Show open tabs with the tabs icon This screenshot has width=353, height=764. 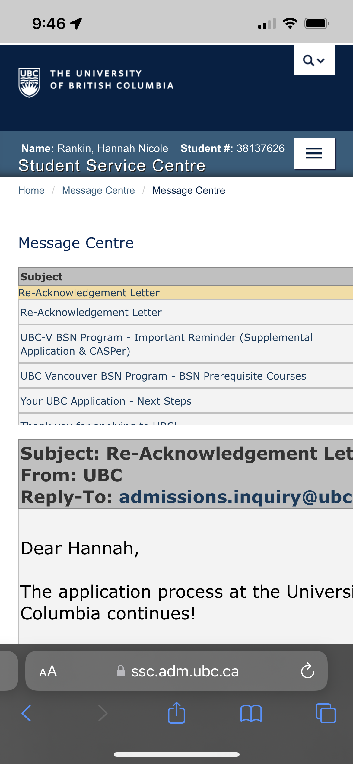pos(326,713)
